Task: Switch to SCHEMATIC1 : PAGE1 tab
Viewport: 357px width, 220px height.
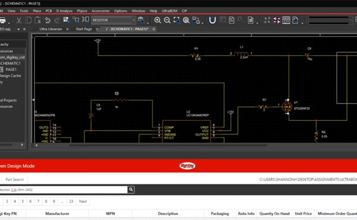Action: [127, 29]
